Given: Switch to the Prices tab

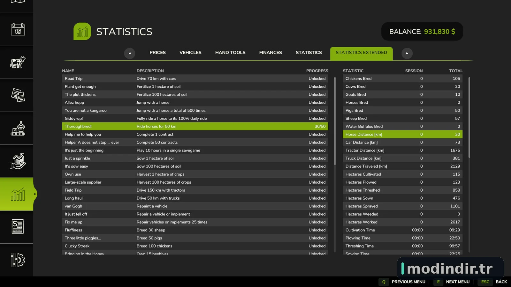Looking at the screenshot, I should coord(157,53).
